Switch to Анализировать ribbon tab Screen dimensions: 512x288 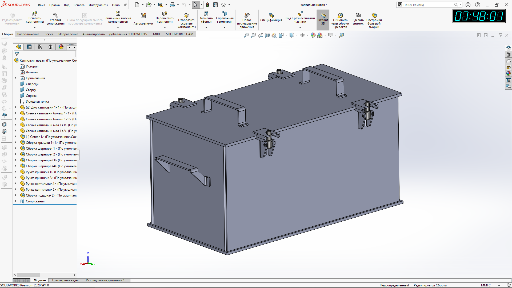(x=94, y=34)
